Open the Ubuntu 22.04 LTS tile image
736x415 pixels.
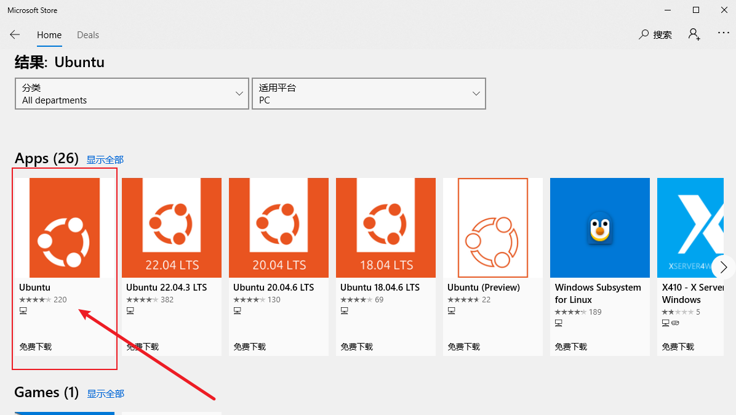click(172, 228)
